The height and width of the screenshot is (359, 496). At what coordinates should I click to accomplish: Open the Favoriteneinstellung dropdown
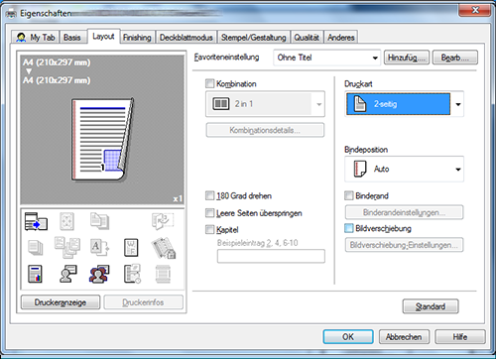tap(326, 58)
